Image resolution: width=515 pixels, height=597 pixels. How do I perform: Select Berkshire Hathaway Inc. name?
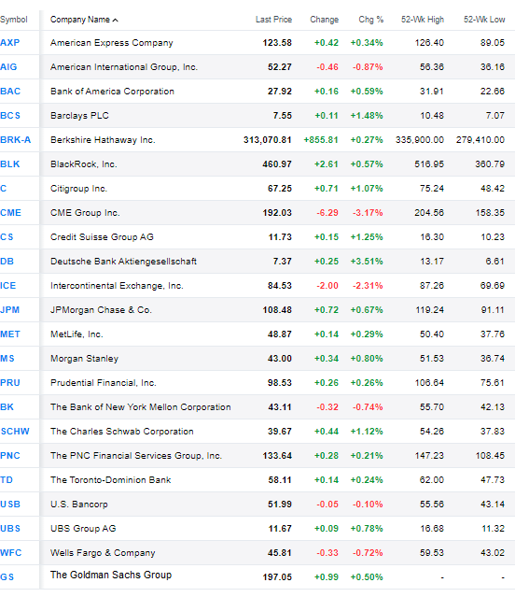[103, 140]
